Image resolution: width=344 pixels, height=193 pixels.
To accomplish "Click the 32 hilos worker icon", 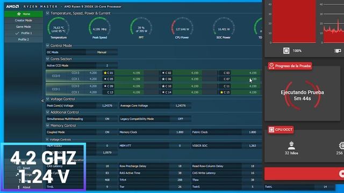I will coord(291,145).
